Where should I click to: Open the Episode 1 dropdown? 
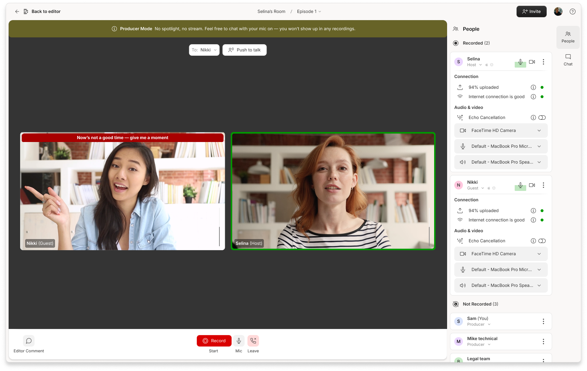pos(309,12)
